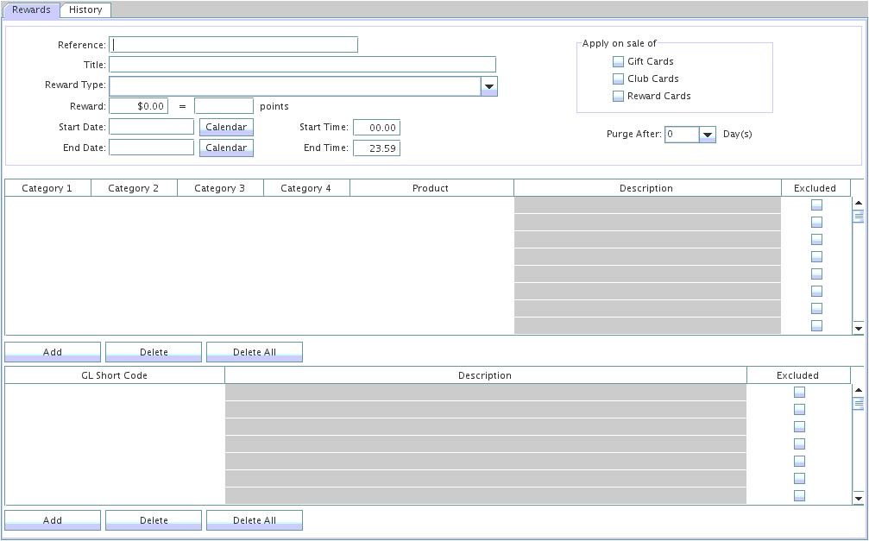Toggle first Excluded checkbox in product table
Viewport: 869px width, 541px height.
[816, 205]
